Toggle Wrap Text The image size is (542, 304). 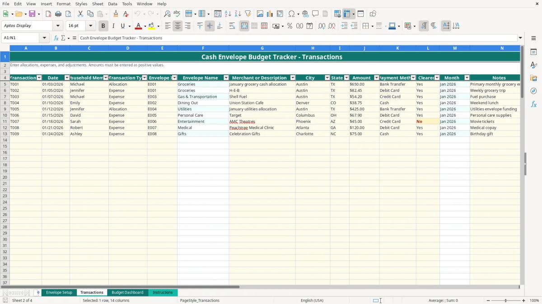pos(232,26)
